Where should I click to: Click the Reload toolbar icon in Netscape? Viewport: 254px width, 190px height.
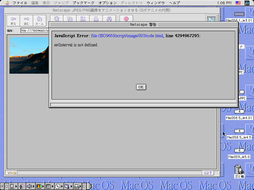click(57, 19)
